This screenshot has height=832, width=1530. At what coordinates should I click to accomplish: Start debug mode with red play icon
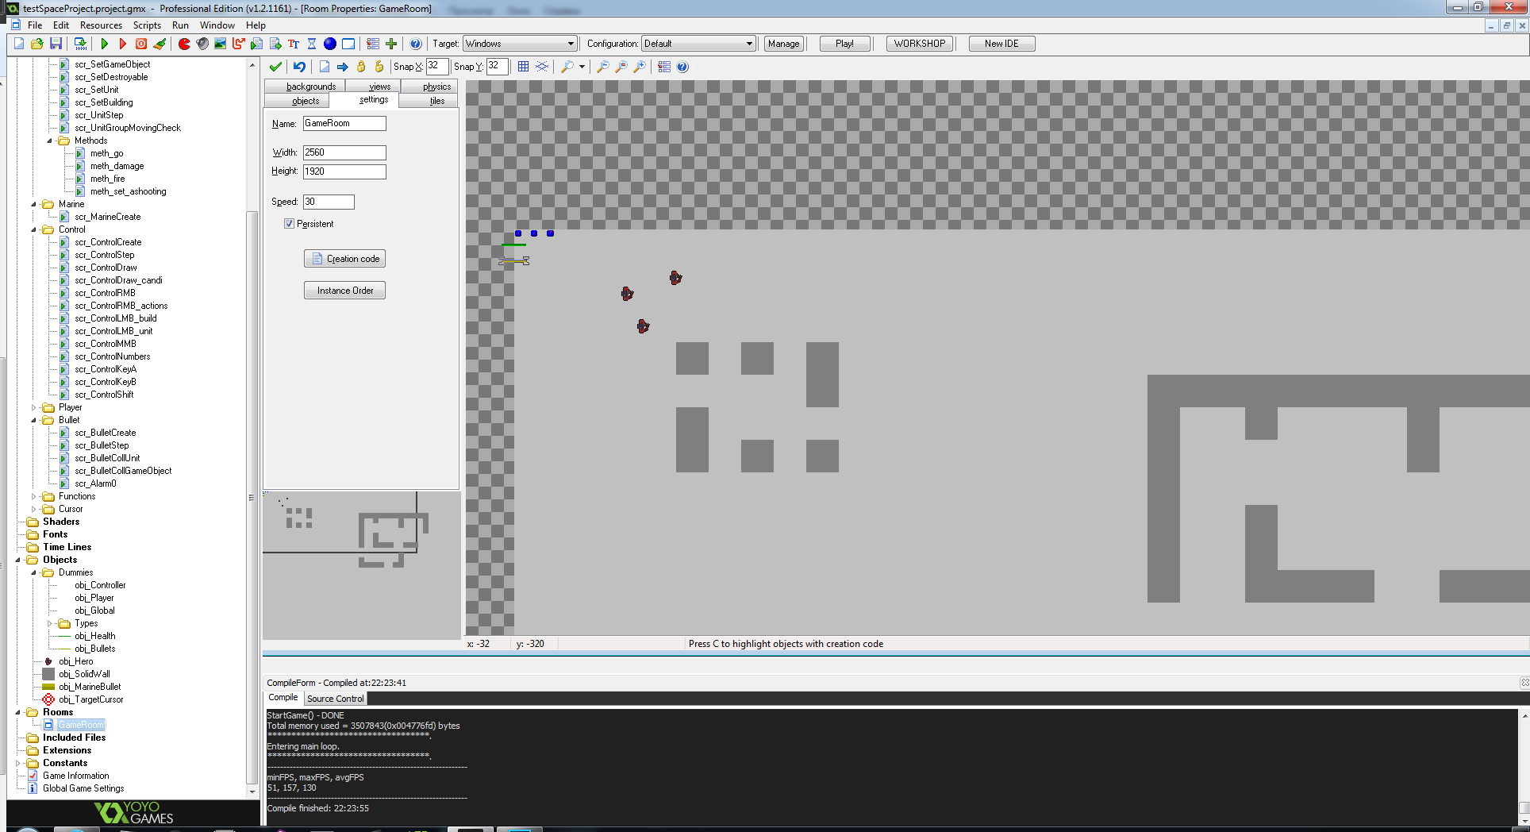click(x=122, y=44)
